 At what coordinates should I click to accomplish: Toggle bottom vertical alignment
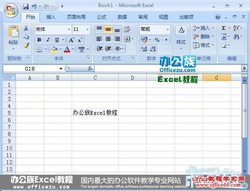click(117, 29)
